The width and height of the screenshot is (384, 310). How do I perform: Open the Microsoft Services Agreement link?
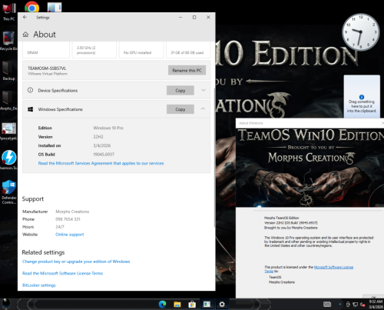click(x=101, y=163)
